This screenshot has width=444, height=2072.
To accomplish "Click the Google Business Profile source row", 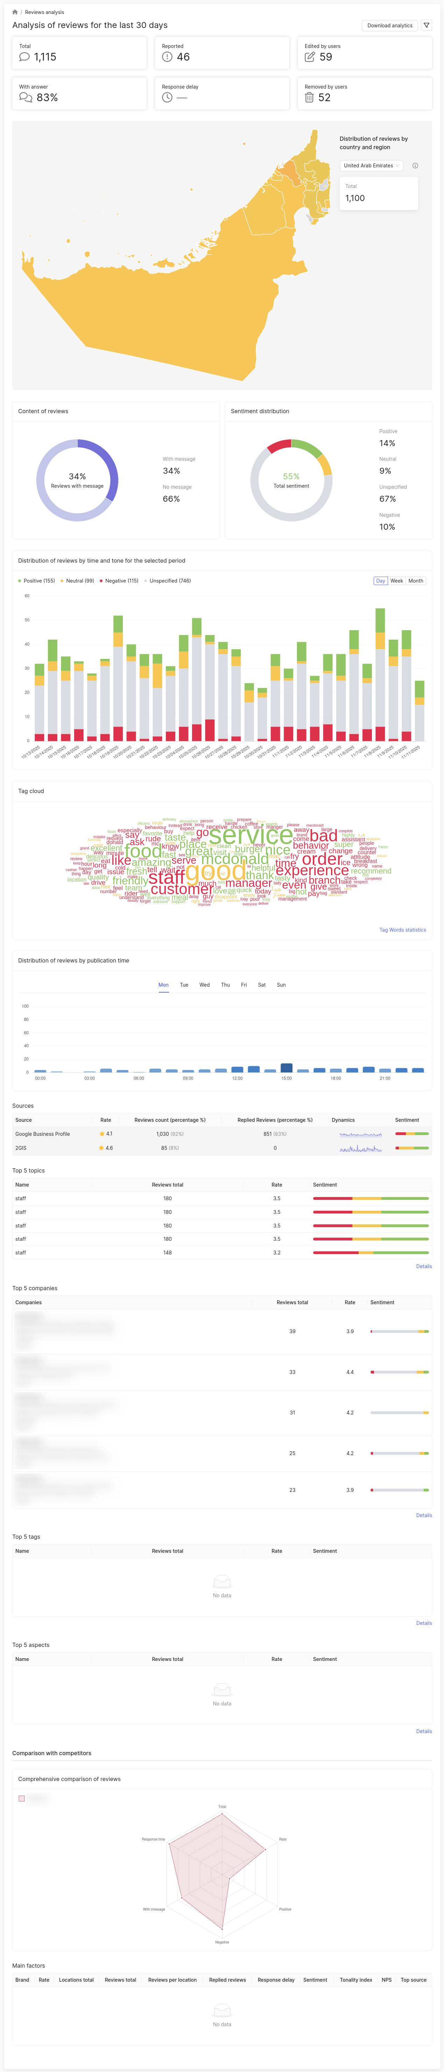I will coord(43,1134).
